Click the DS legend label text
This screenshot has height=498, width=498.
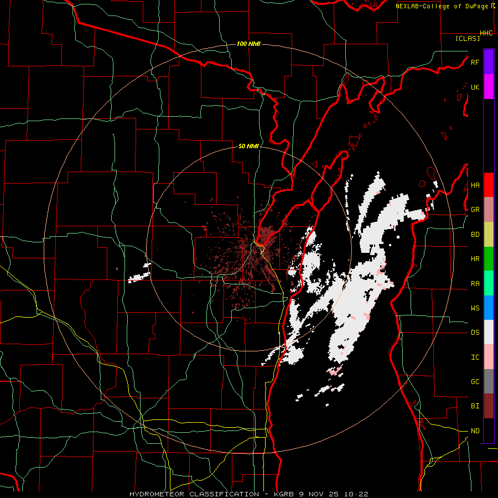click(475, 333)
